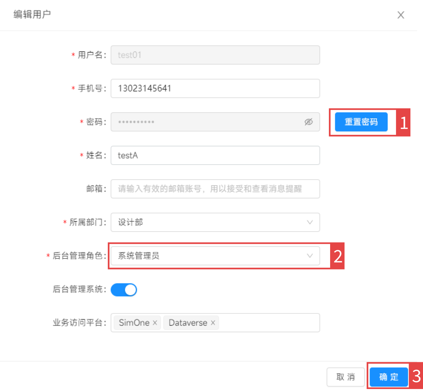Click the 设计部 department selection
423x392 pixels.
(131, 222)
